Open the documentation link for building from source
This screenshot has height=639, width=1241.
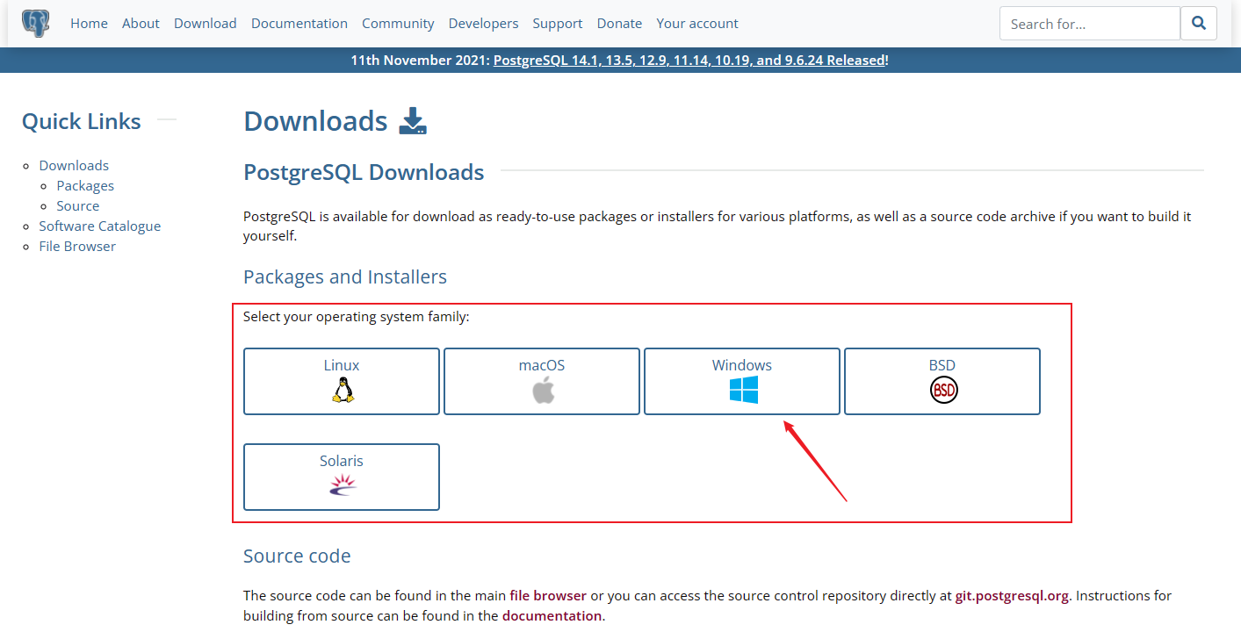click(552, 615)
